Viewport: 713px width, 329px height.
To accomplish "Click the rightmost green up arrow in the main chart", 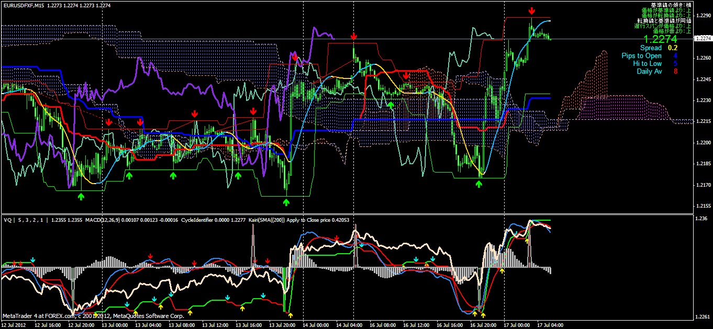I will (480, 184).
